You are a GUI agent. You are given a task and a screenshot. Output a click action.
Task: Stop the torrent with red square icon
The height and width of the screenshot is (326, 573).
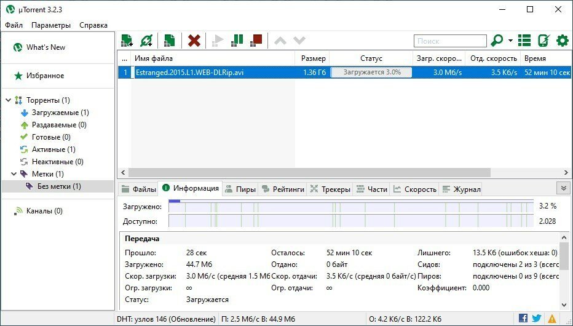(256, 40)
